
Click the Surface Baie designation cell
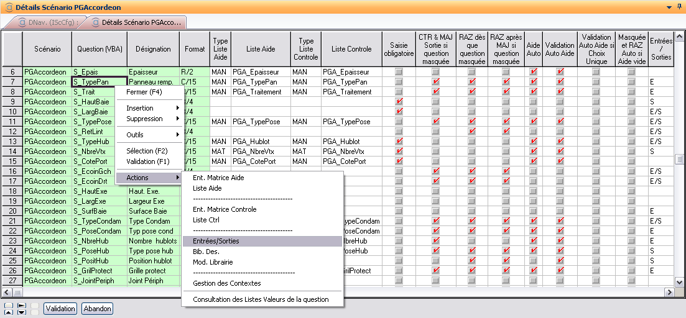point(153,211)
